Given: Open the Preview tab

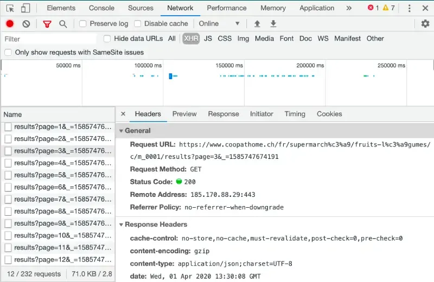Looking at the screenshot, I should point(184,114).
